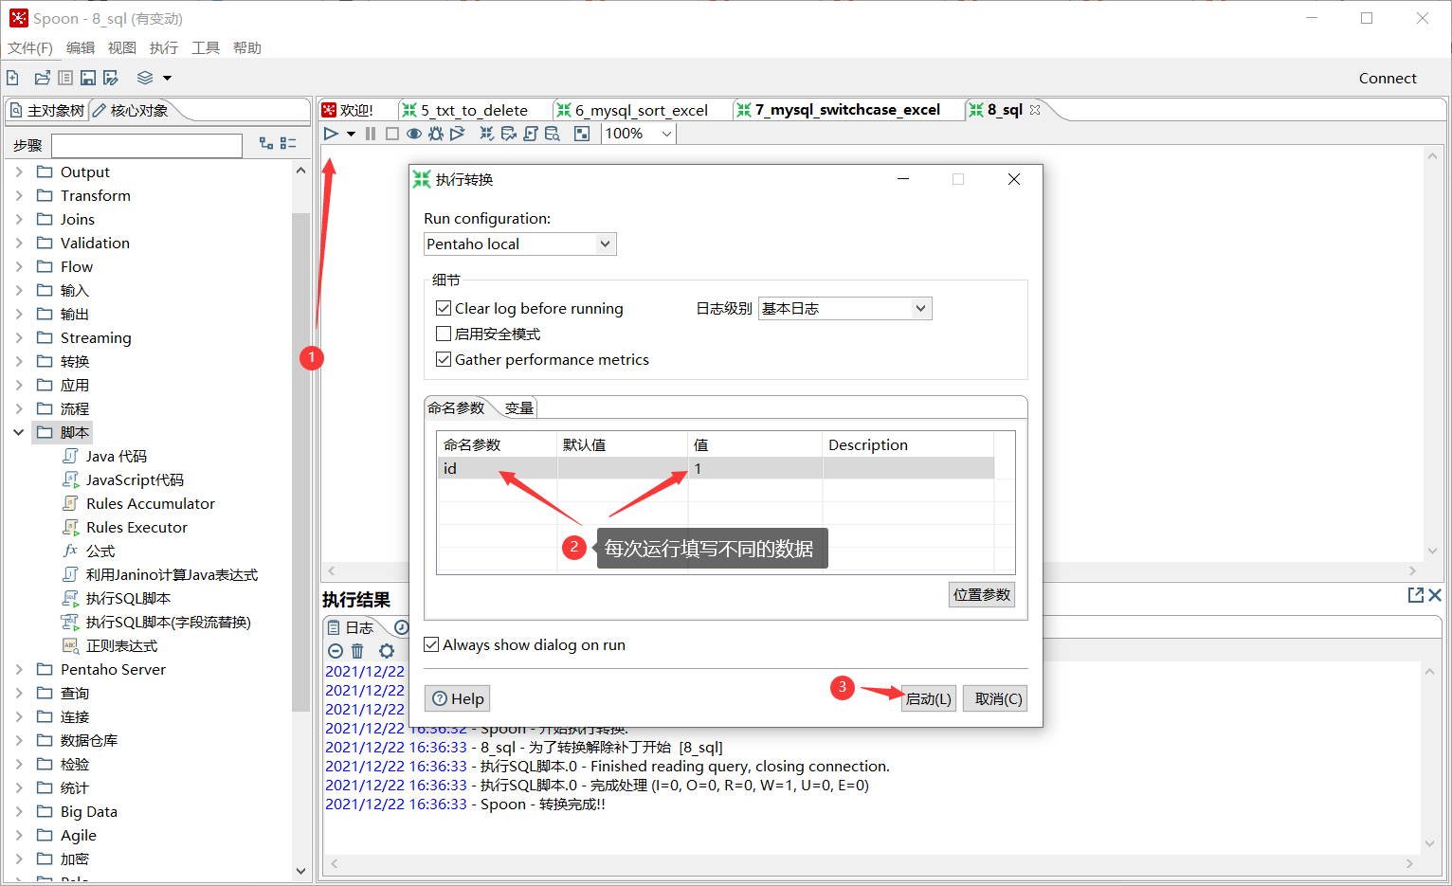Pause the transformation execution
1452x886 pixels.
pos(370,133)
